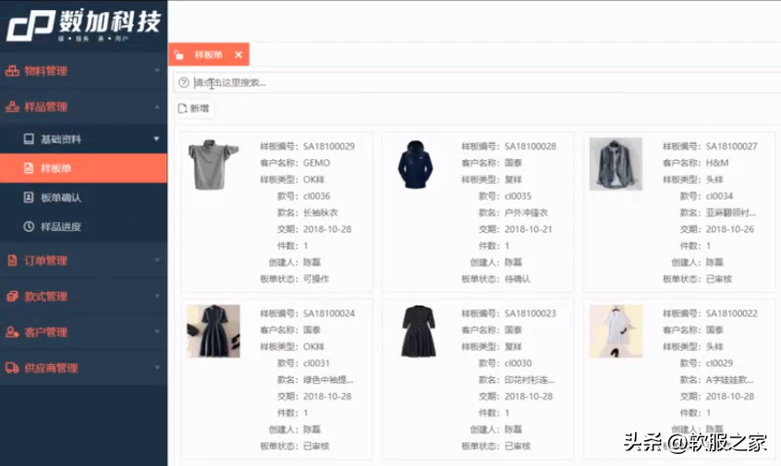
Task: Collapse the 样品管理 section arrow
Action: 156,106
